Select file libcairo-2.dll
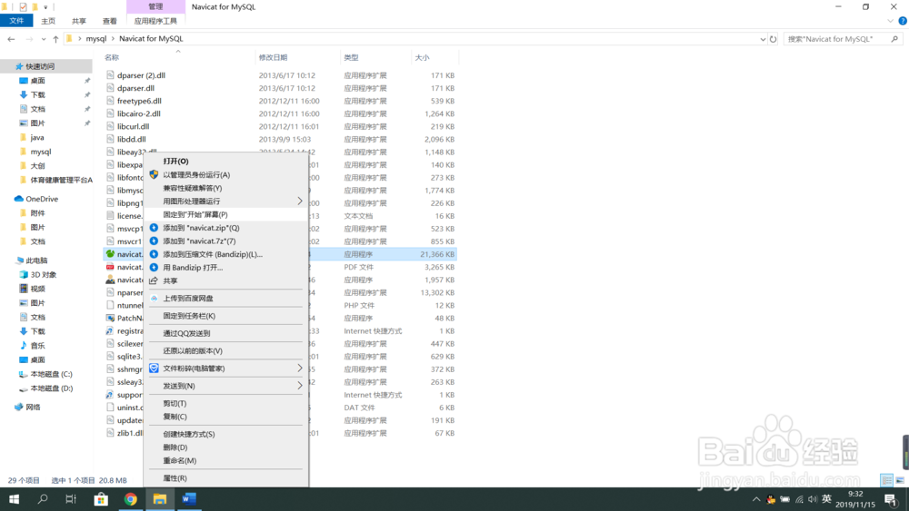The image size is (909, 511). pyautogui.click(x=138, y=113)
